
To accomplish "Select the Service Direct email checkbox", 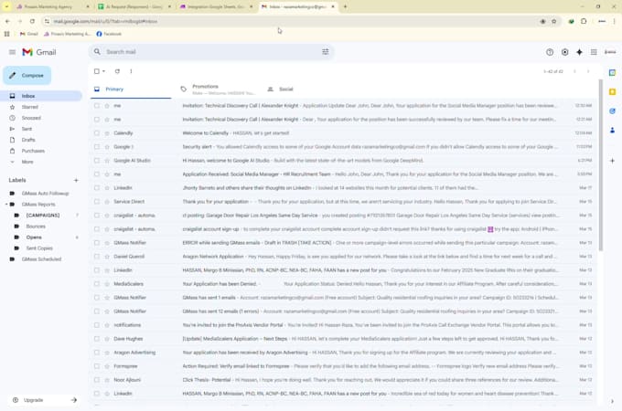I will (97, 202).
